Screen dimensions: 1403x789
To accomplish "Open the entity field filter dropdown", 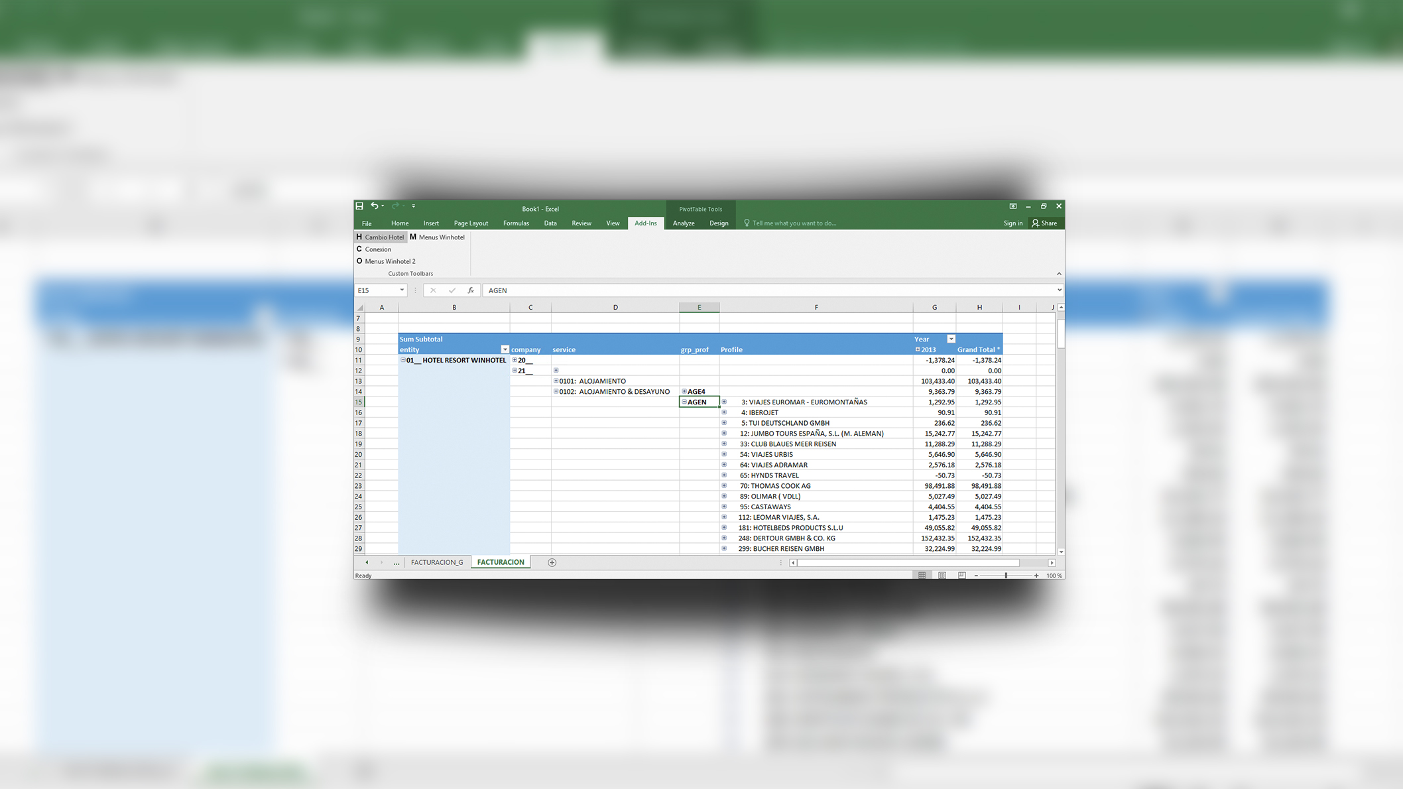I will click(x=505, y=349).
